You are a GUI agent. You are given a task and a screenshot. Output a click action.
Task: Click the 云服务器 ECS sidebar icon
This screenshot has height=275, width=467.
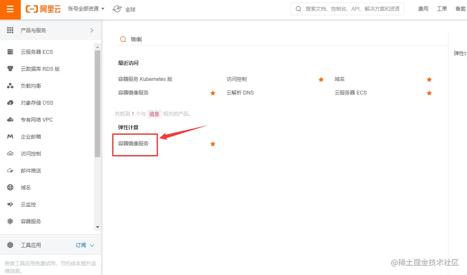pyautogui.click(x=10, y=52)
